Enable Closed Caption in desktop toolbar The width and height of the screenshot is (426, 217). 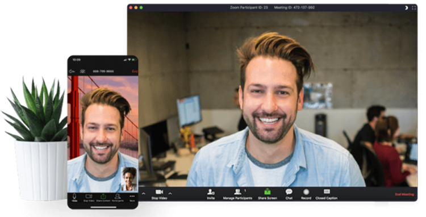point(327,194)
